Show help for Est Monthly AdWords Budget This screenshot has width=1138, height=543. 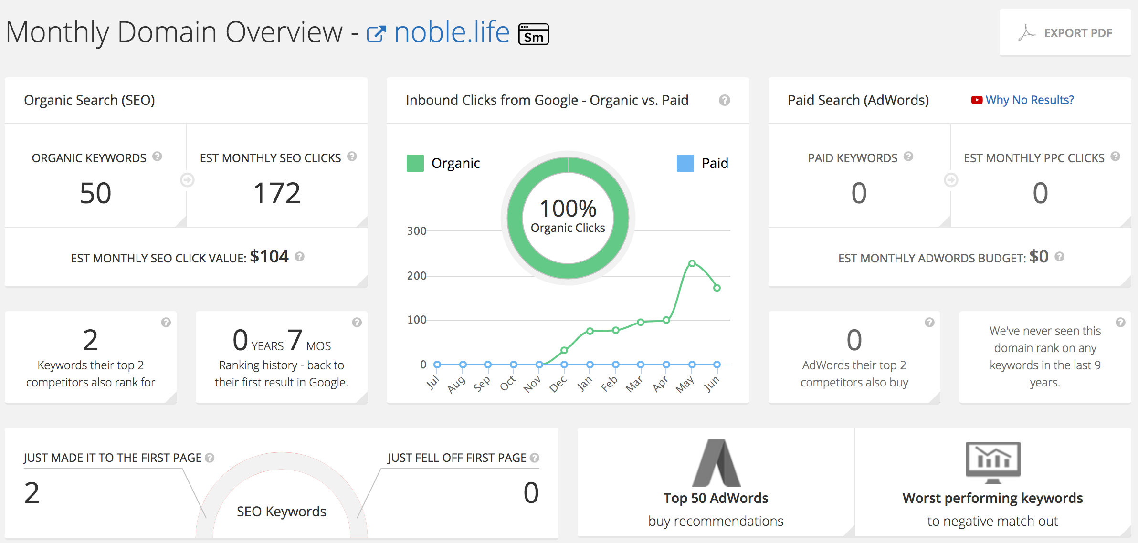(x=1059, y=257)
